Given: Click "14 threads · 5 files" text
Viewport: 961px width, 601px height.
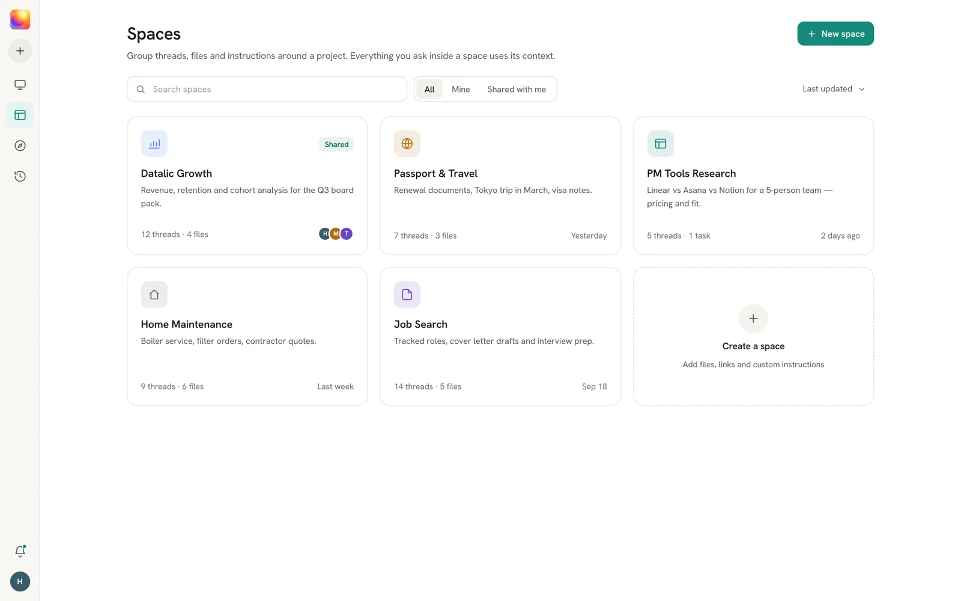Looking at the screenshot, I should pyautogui.click(x=428, y=386).
